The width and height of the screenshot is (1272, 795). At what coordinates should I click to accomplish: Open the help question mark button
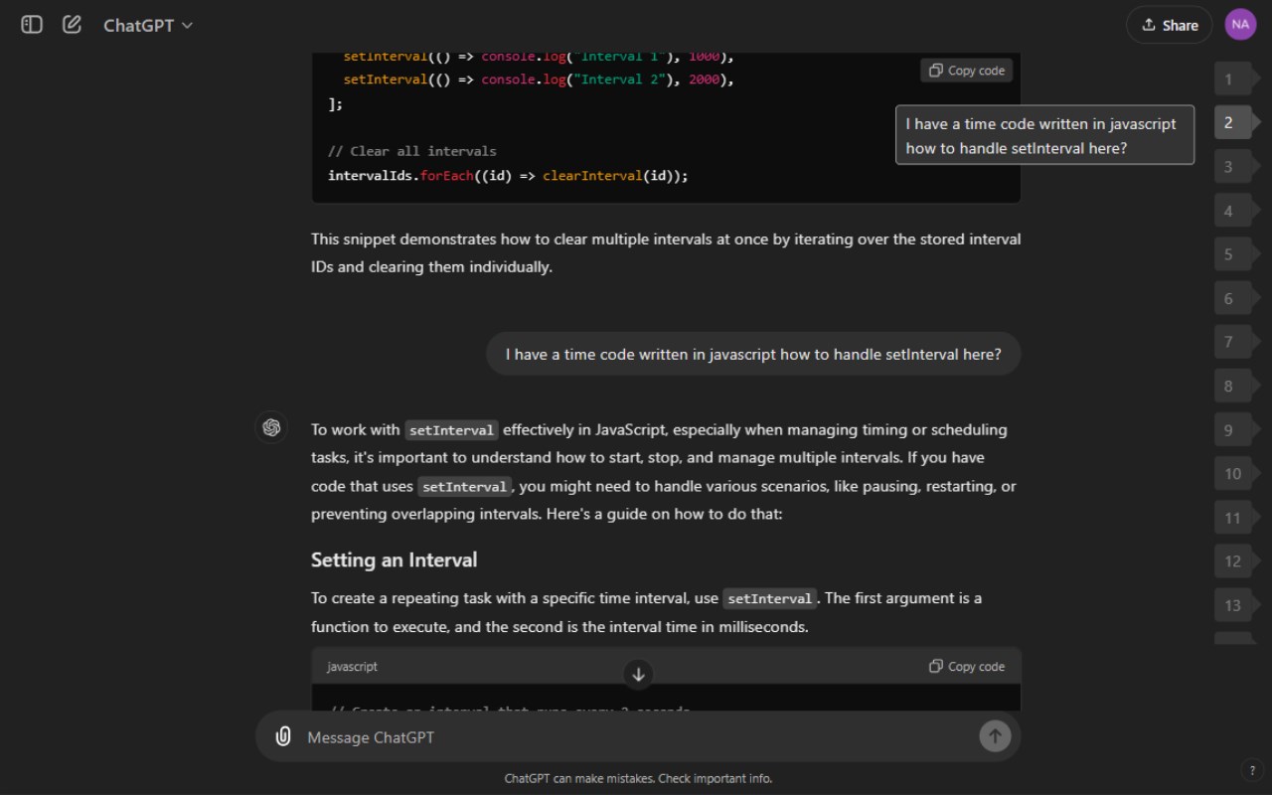coord(1251,770)
